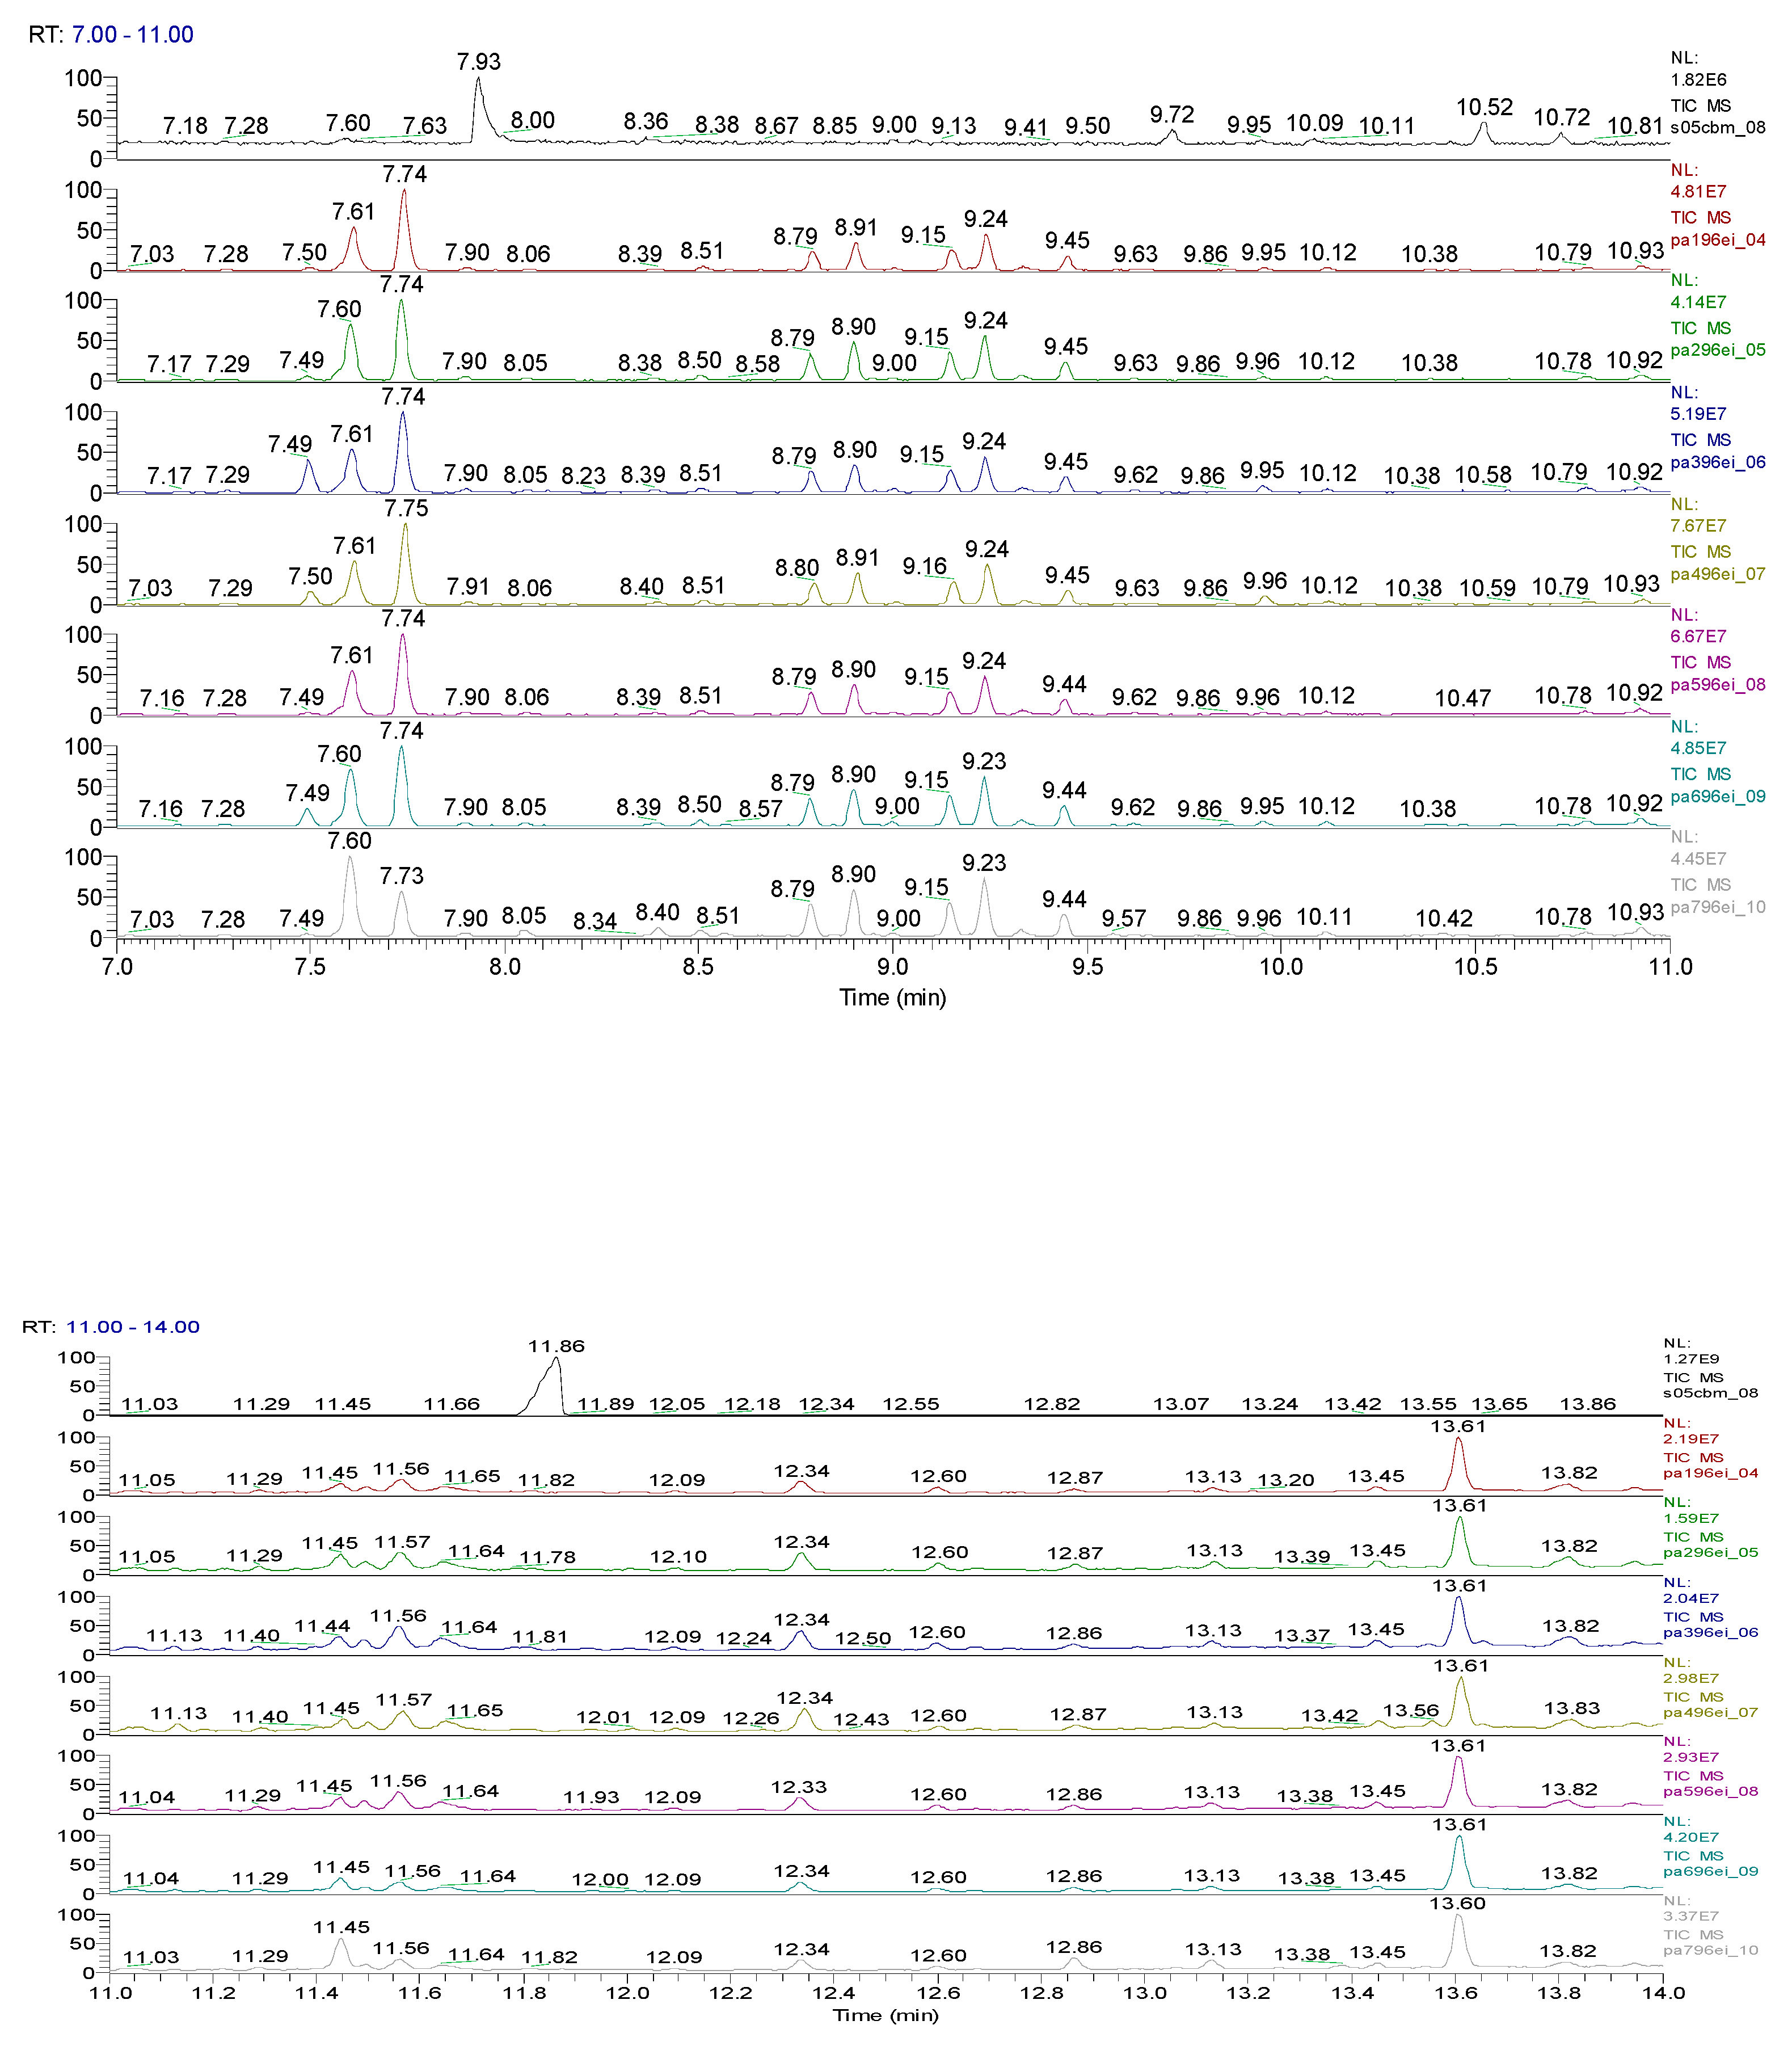1792x2046 pixels.
Task: Click the 'RT: 7.00 - 11.00' range header
Action: click(x=111, y=35)
